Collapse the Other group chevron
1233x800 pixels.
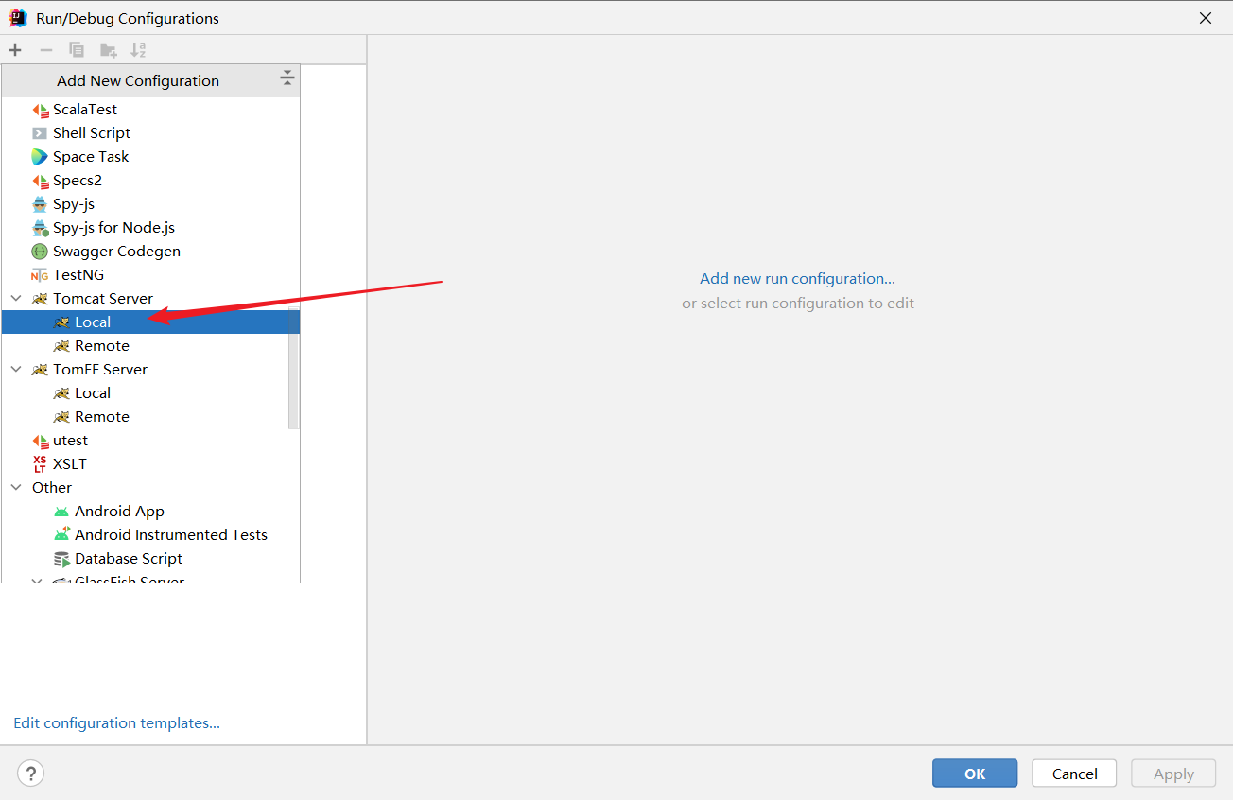tap(16, 488)
